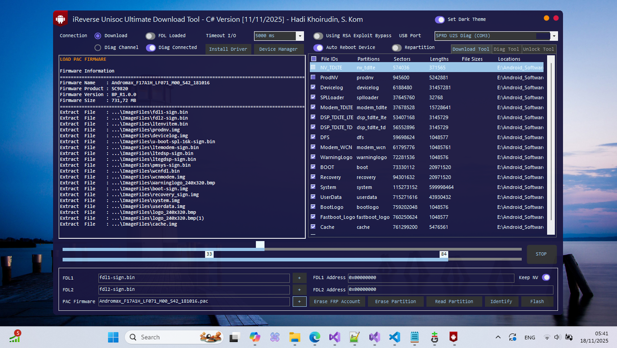The image size is (617, 348).
Task: Toggle the Keep NV switch
Action: tap(546, 277)
